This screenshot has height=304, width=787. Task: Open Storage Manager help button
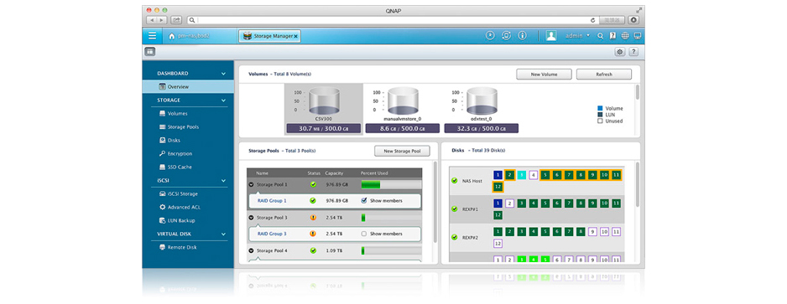tap(633, 52)
